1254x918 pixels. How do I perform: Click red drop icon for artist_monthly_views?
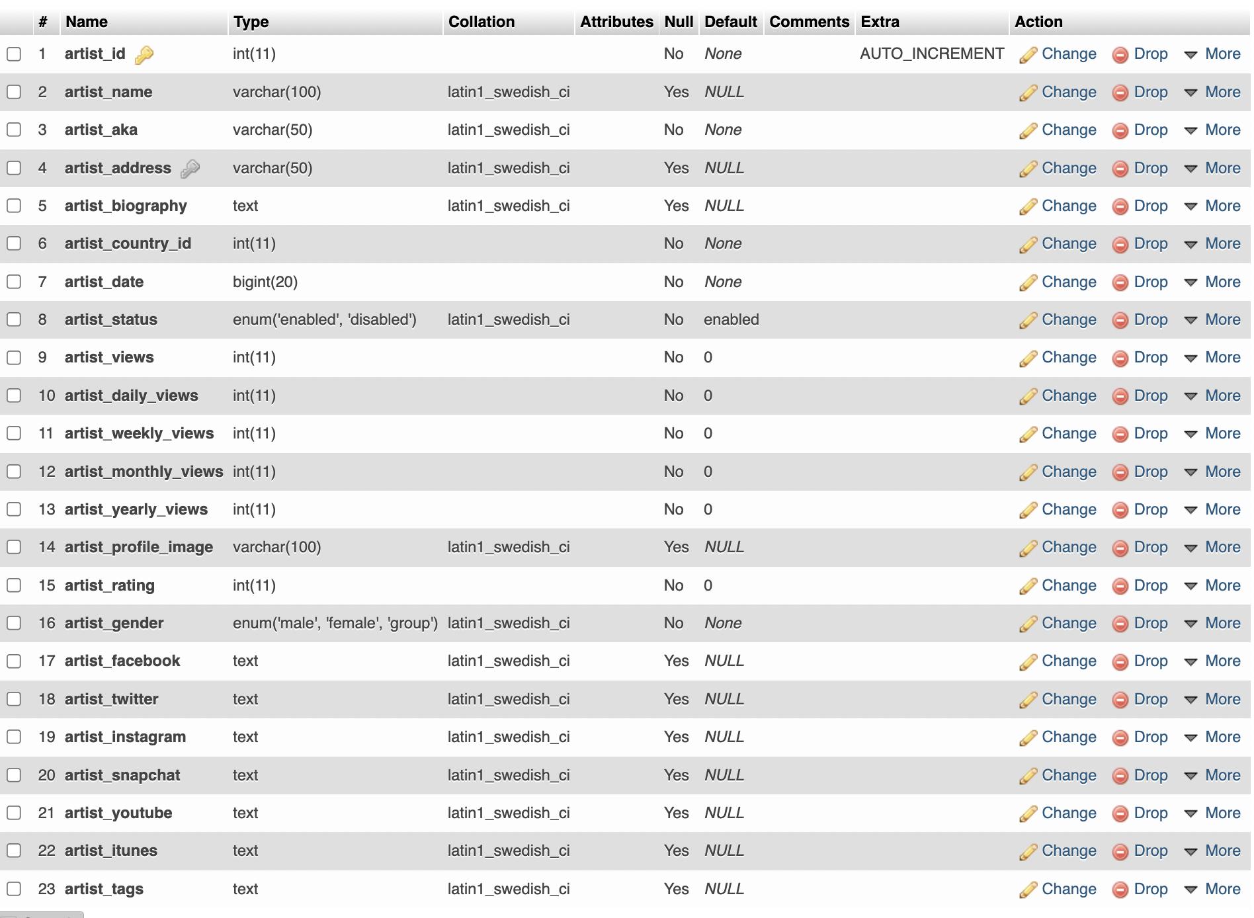pos(1120,473)
